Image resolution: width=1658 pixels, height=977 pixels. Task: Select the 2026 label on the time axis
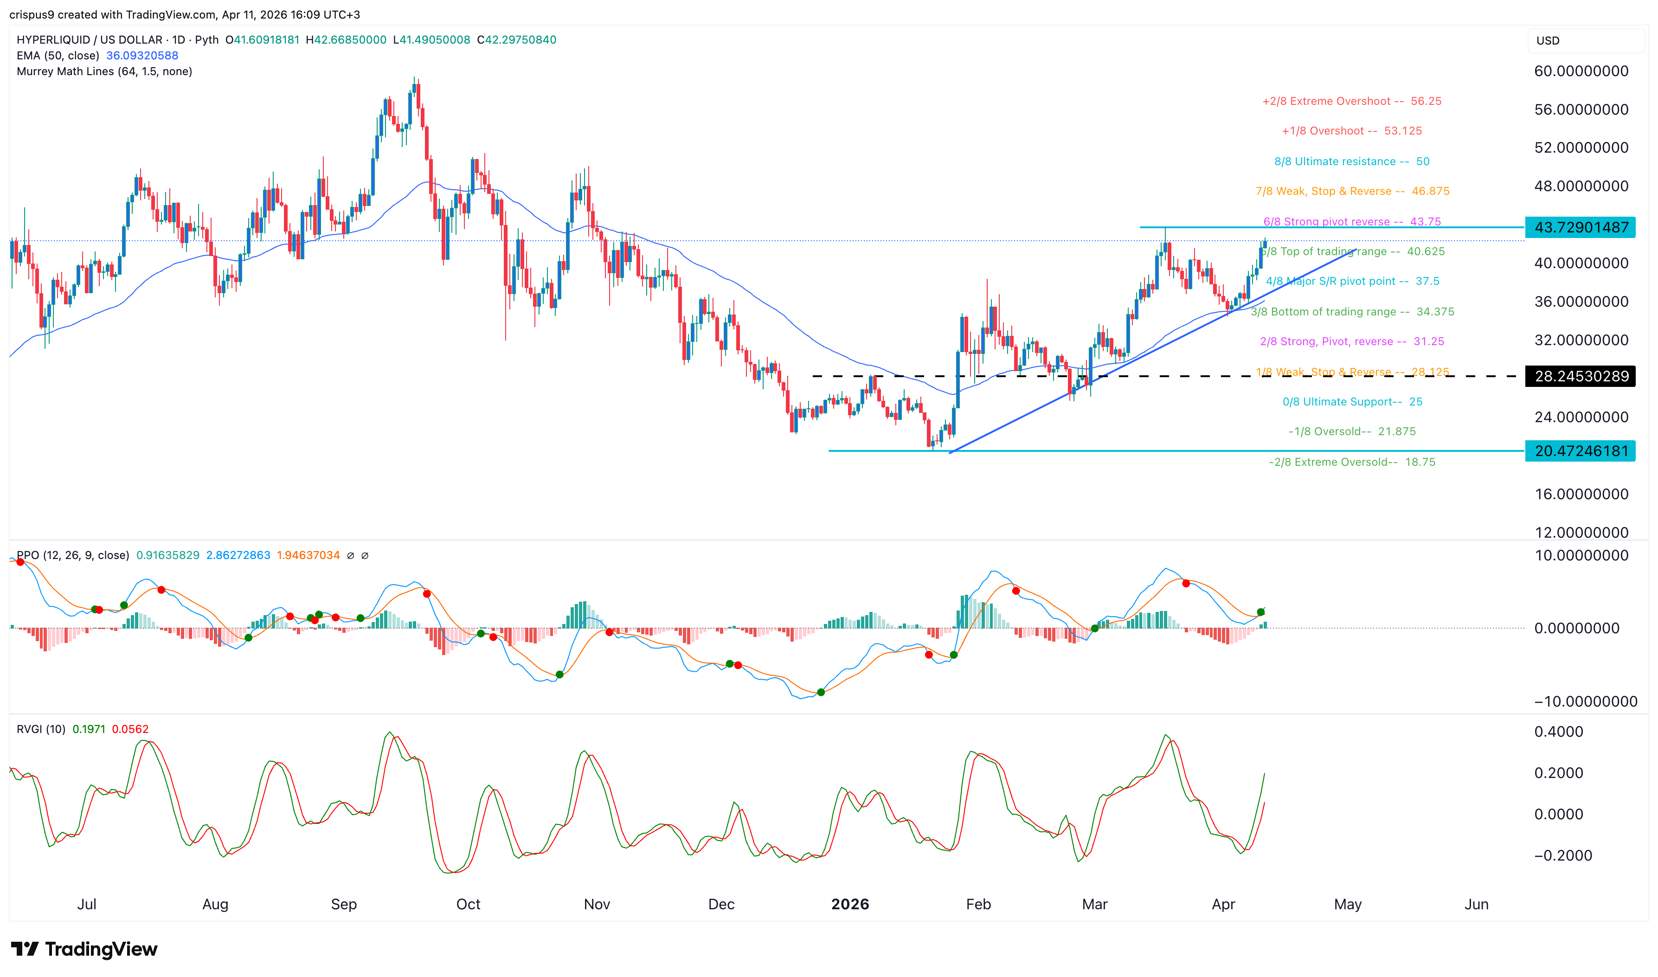coord(850,904)
